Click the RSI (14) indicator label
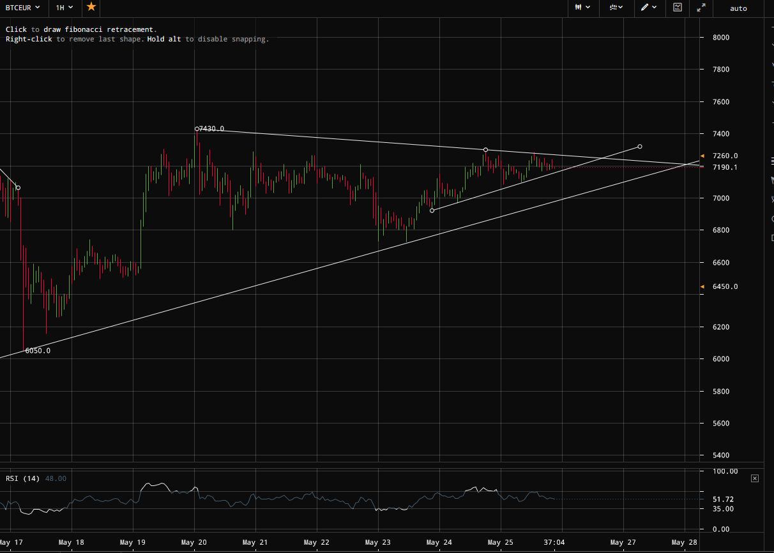The width and height of the screenshot is (774, 553). tap(23, 478)
